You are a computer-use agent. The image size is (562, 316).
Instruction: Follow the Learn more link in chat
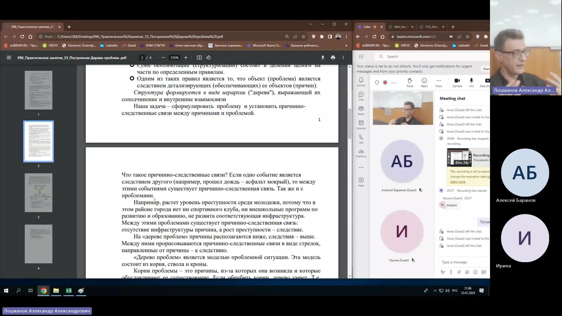(x=458, y=182)
